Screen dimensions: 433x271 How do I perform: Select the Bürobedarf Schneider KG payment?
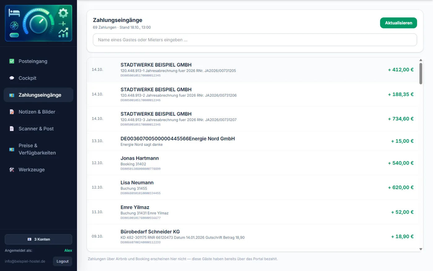tap(253, 237)
